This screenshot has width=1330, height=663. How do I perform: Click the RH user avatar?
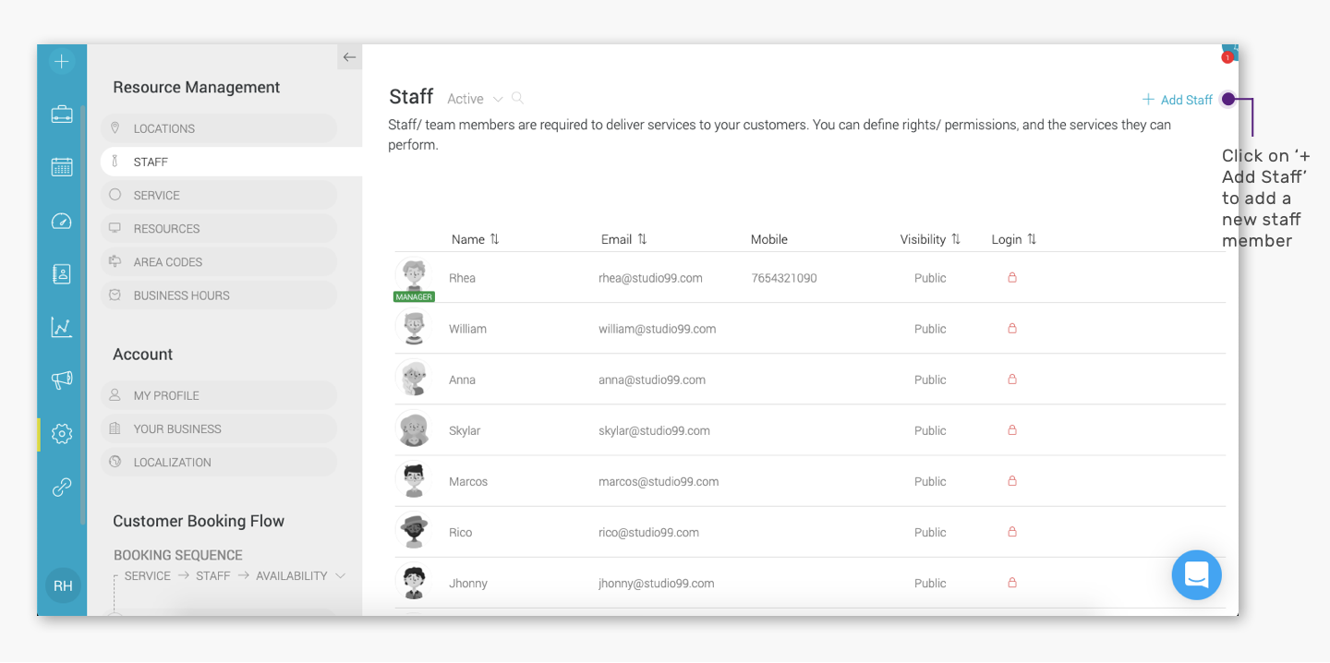click(x=63, y=585)
